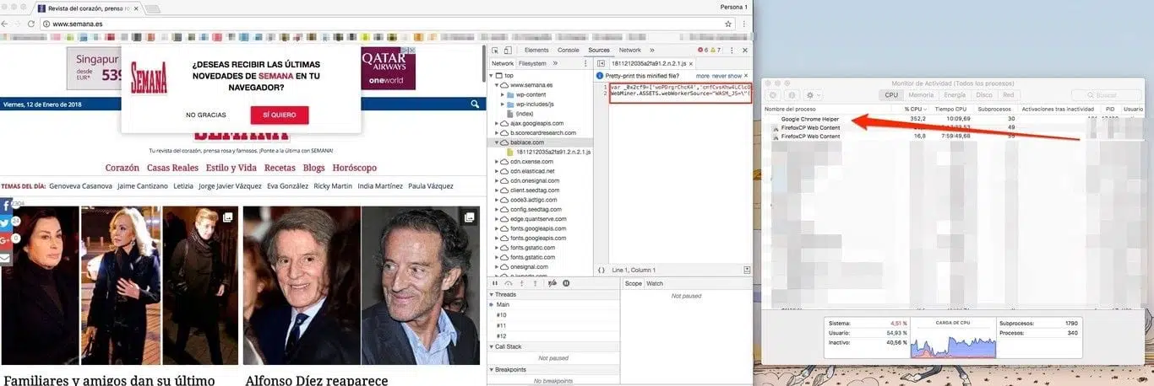This screenshot has width=1154, height=386.
Task: Open the Network tab in the top DevTools bar
Action: [x=629, y=51]
